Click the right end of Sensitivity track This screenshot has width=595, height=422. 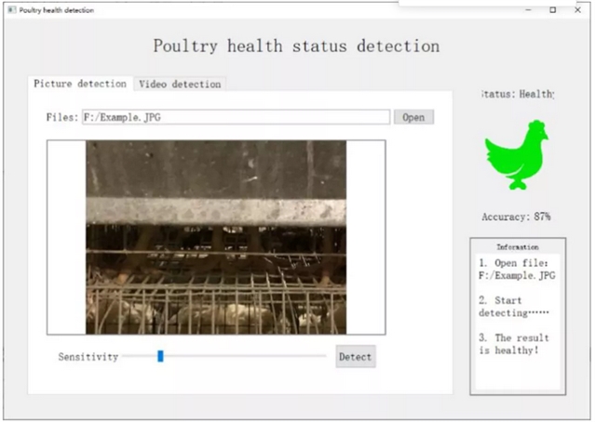pos(323,356)
